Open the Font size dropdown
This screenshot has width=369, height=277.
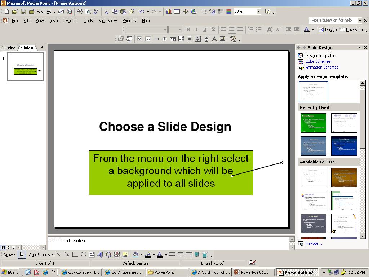(x=179, y=30)
